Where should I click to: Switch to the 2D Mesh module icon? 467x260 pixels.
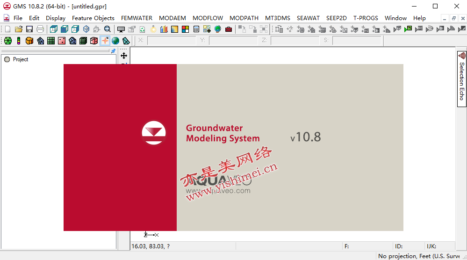pyautogui.click(x=40, y=41)
